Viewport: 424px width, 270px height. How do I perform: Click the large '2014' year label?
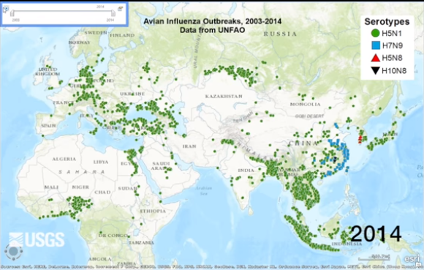(376, 233)
